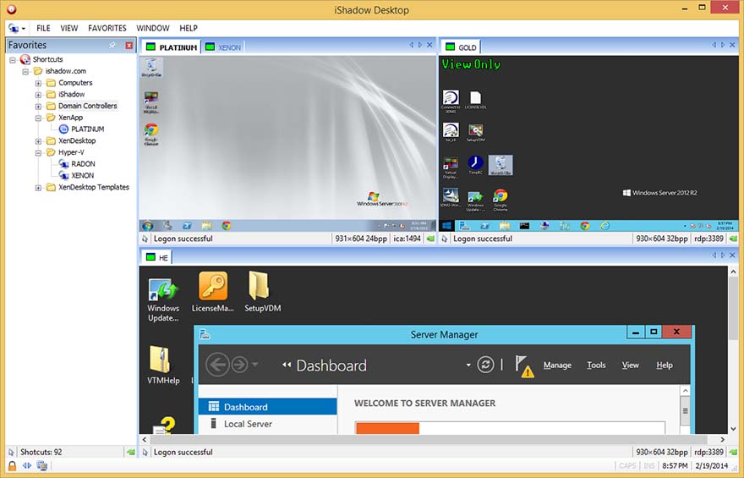Image resolution: width=744 pixels, height=478 pixels.
Task: Click the back arrow in Server Manager
Action: click(x=217, y=365)
